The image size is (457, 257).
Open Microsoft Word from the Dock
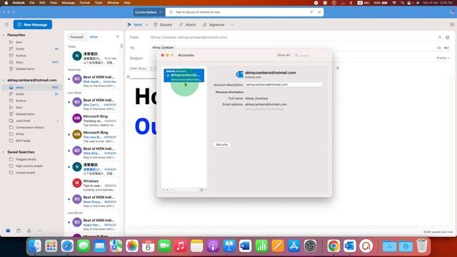(245, 246)
